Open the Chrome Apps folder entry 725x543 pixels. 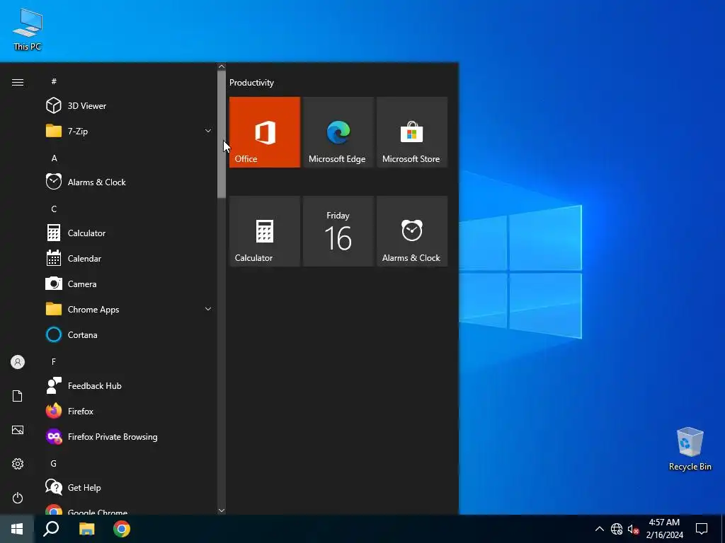pyautogui.click(x=127, y=310)
